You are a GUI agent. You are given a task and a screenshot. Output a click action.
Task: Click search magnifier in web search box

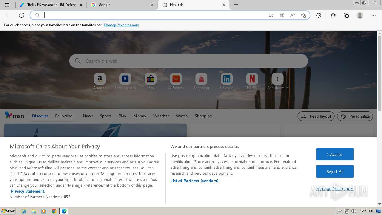click(78, 61)
